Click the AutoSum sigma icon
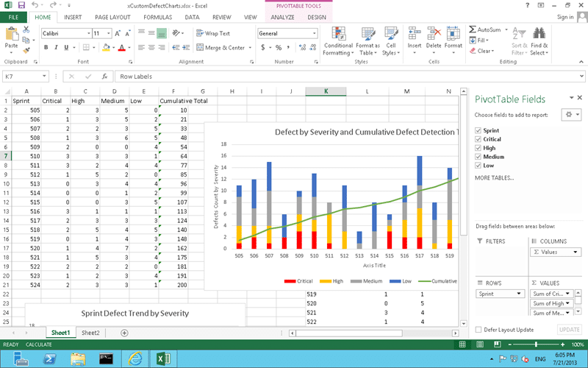 click(x=472, y=29)
